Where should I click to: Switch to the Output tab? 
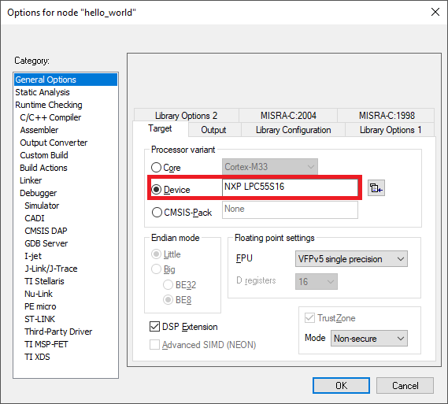point(213,130)
